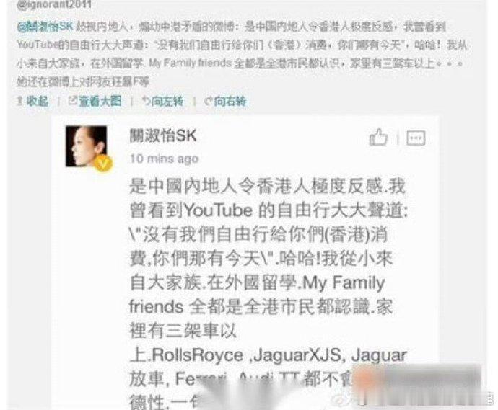
Task: Click the Weibo watermark logo at the bottom right
Action: [341, 400]
